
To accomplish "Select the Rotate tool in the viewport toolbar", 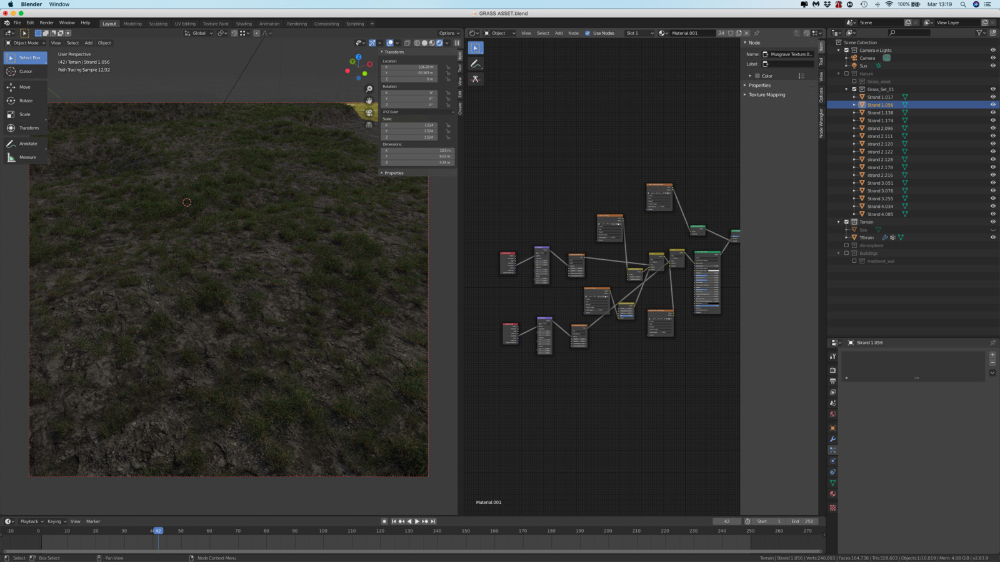I will pyautogui.click(x=25, y=101).
